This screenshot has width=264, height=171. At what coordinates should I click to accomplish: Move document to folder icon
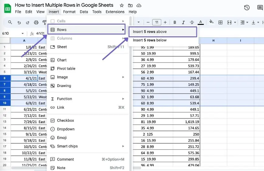[x=130, y=6]
